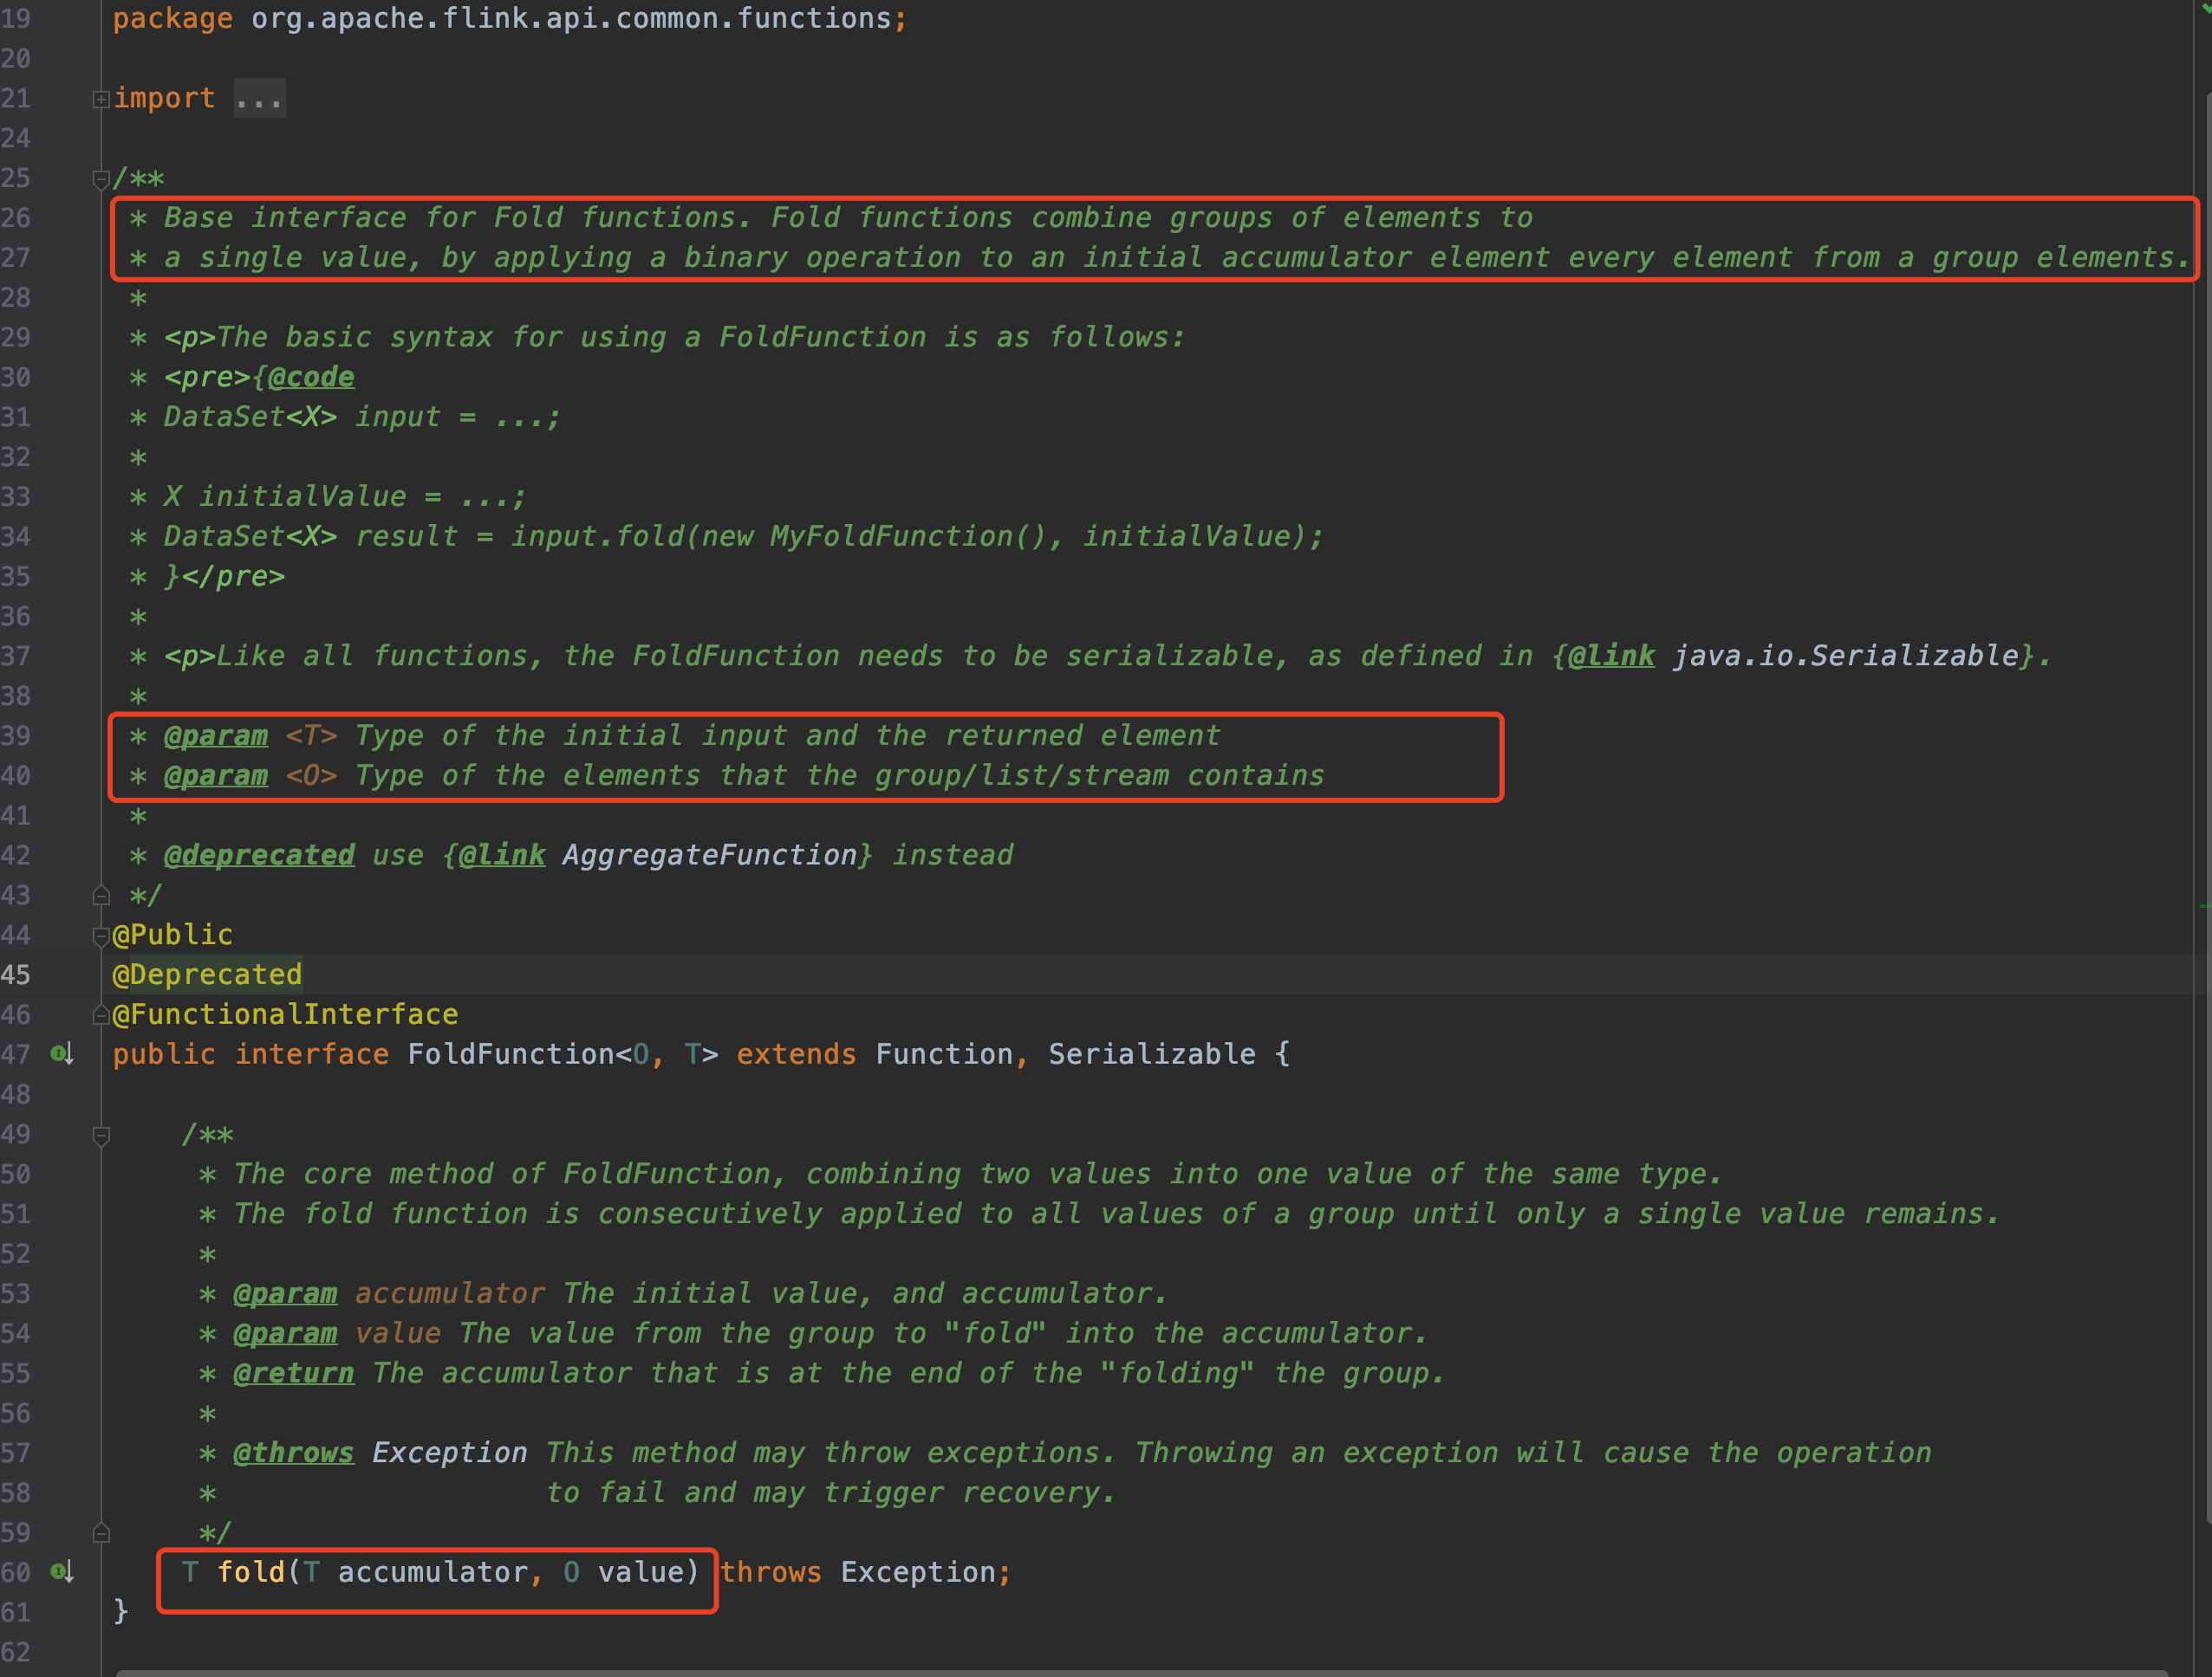Click the 'public' keyword on line 47
Screen dimensions: 2212x1677
pyautogui.click(x=164, y=1054)
